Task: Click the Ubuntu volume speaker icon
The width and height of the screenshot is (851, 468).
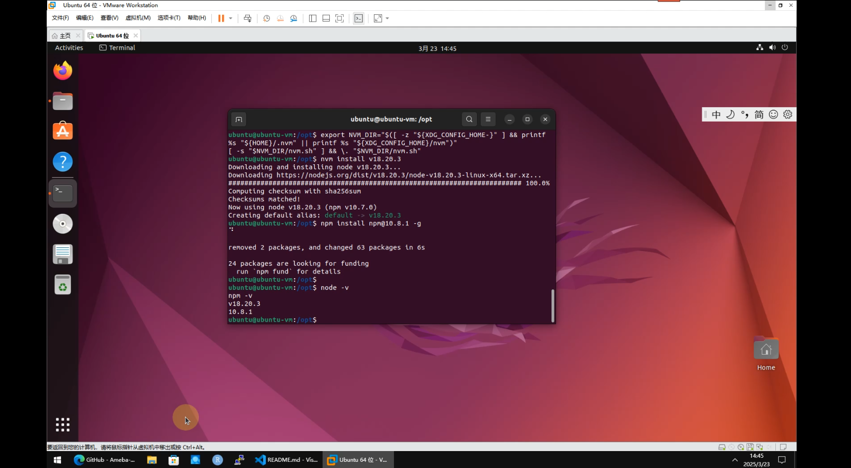Action: tap(773, 47)
